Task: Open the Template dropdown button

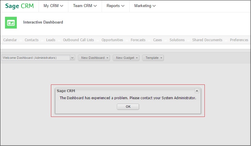Action: 153,58
